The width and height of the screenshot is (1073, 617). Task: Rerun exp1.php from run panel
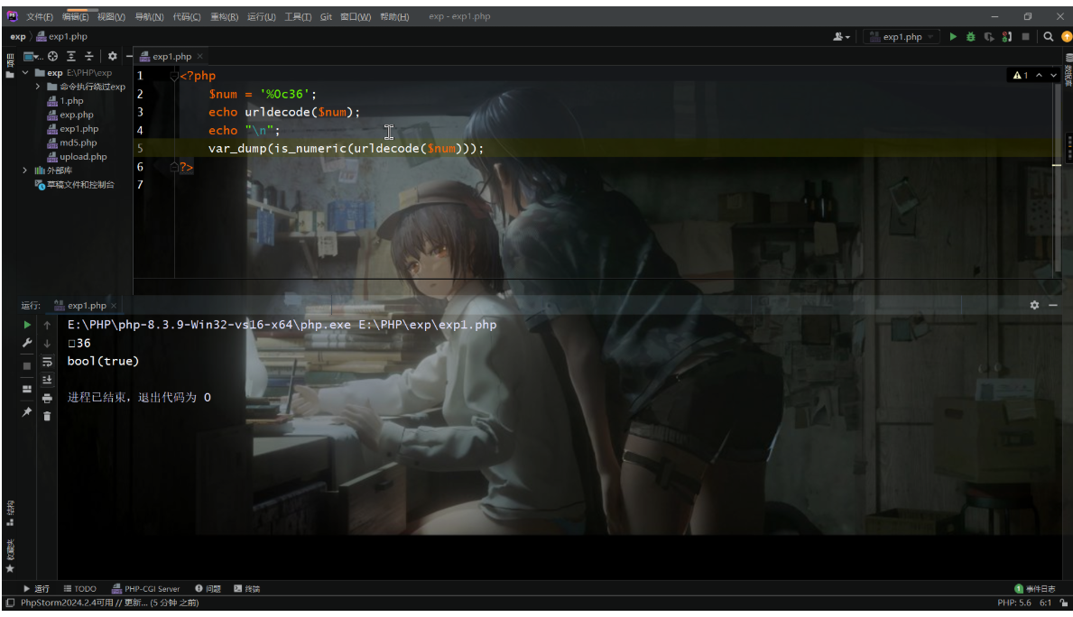tap(27, 325)
